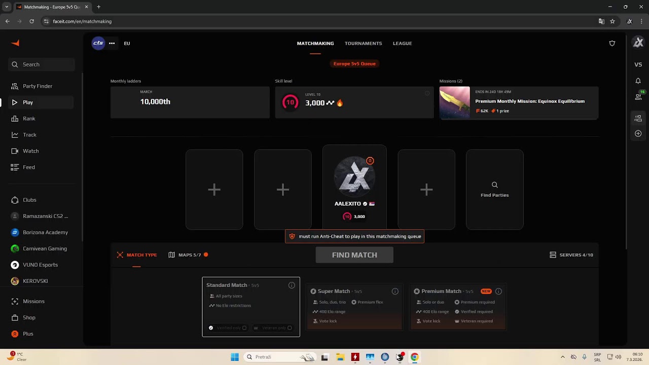This screenshot has height=365, width=649.
Task: Open VUNO Esports club
Action: point(42,265)
